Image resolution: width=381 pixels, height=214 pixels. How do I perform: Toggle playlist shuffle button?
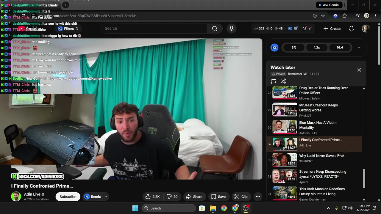click(283, 81)
